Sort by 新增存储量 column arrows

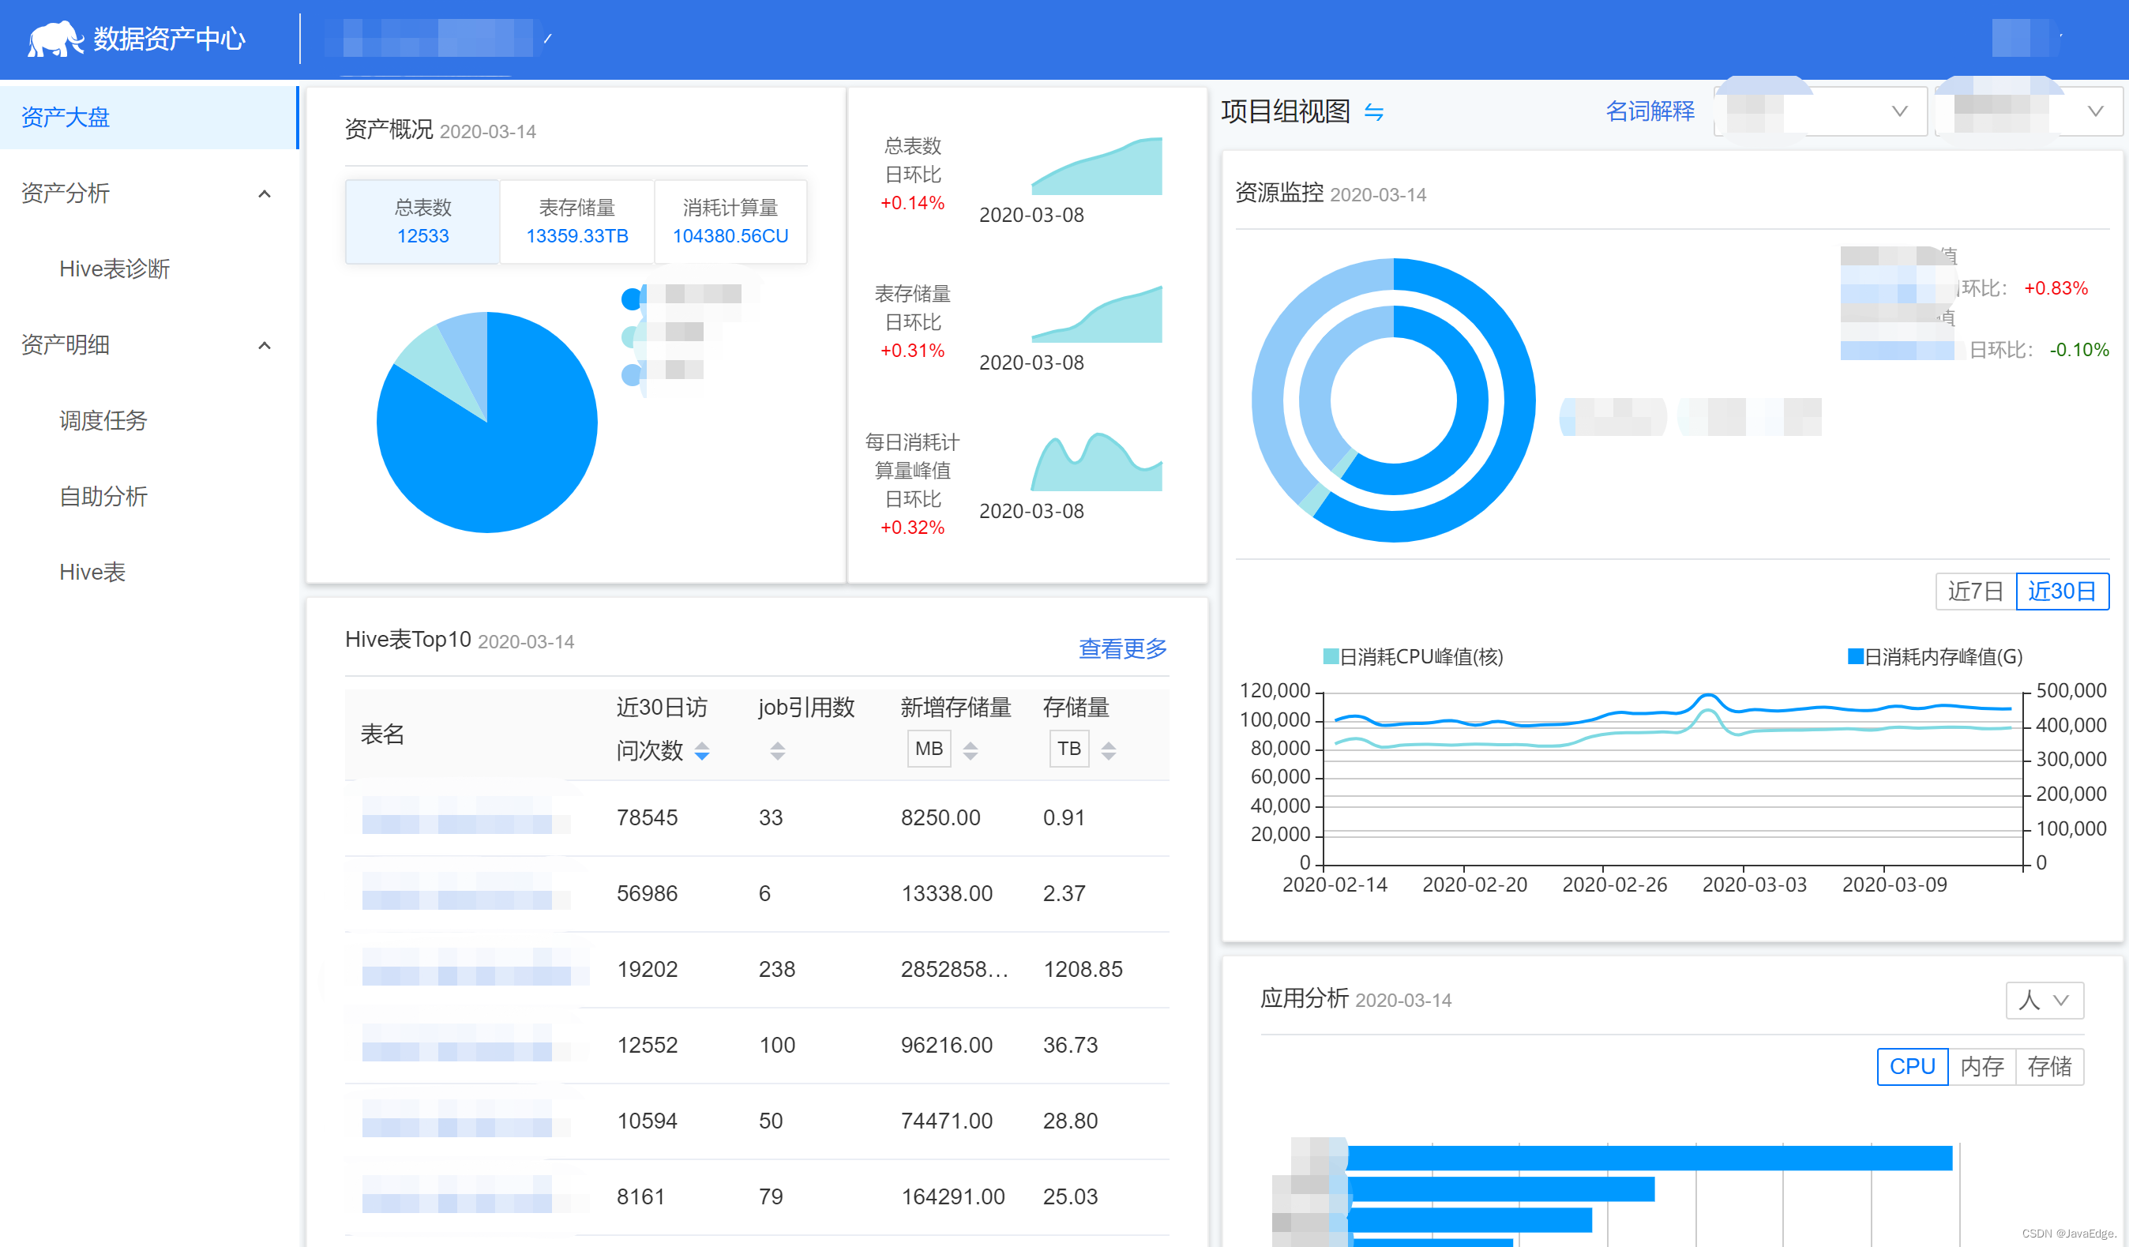(970, 750)
